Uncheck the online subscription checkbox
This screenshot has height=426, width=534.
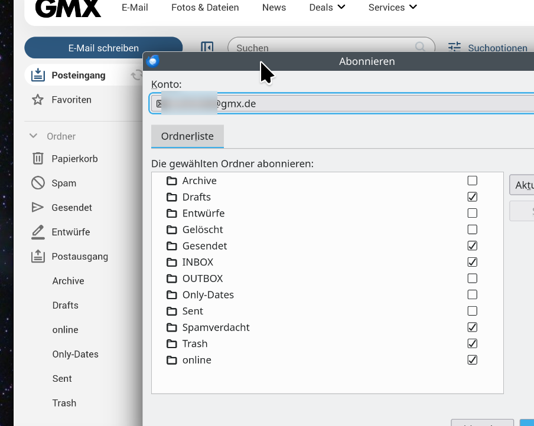(x=473, y=360)
